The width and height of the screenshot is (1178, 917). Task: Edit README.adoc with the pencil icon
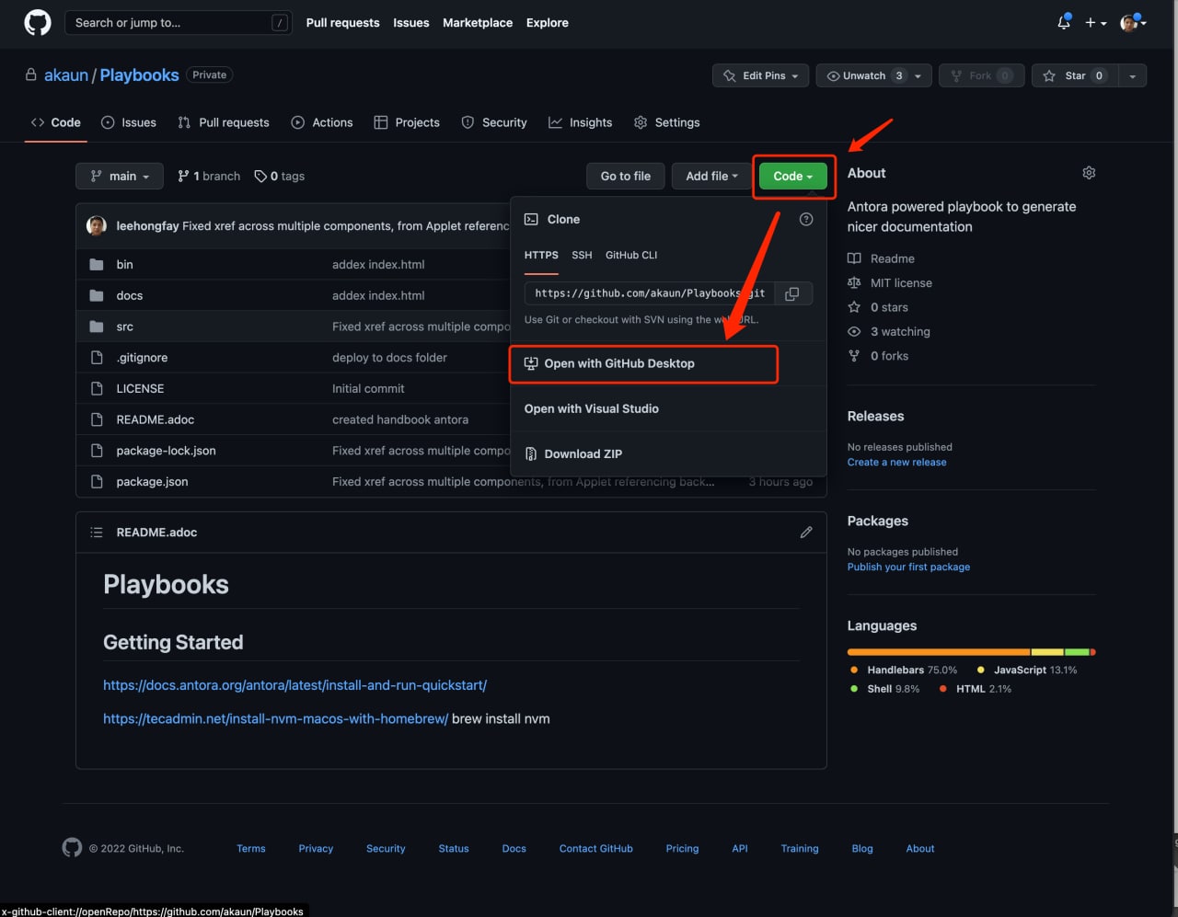click(806, 533)
